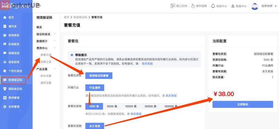This screenshot has height=129, width=279.
Task: Select 行业通用 industry option
Action: pyautogui.click(x=95, y=88)
